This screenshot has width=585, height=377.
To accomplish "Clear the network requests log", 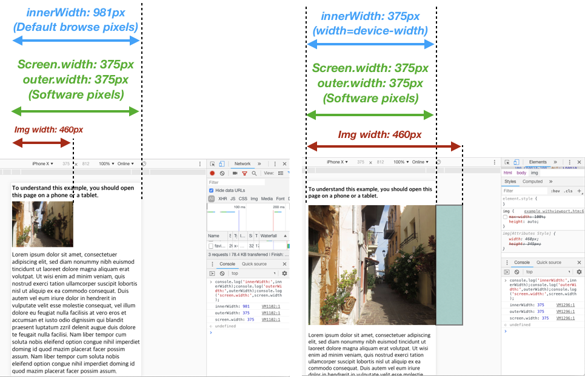I will pos(222,174).
